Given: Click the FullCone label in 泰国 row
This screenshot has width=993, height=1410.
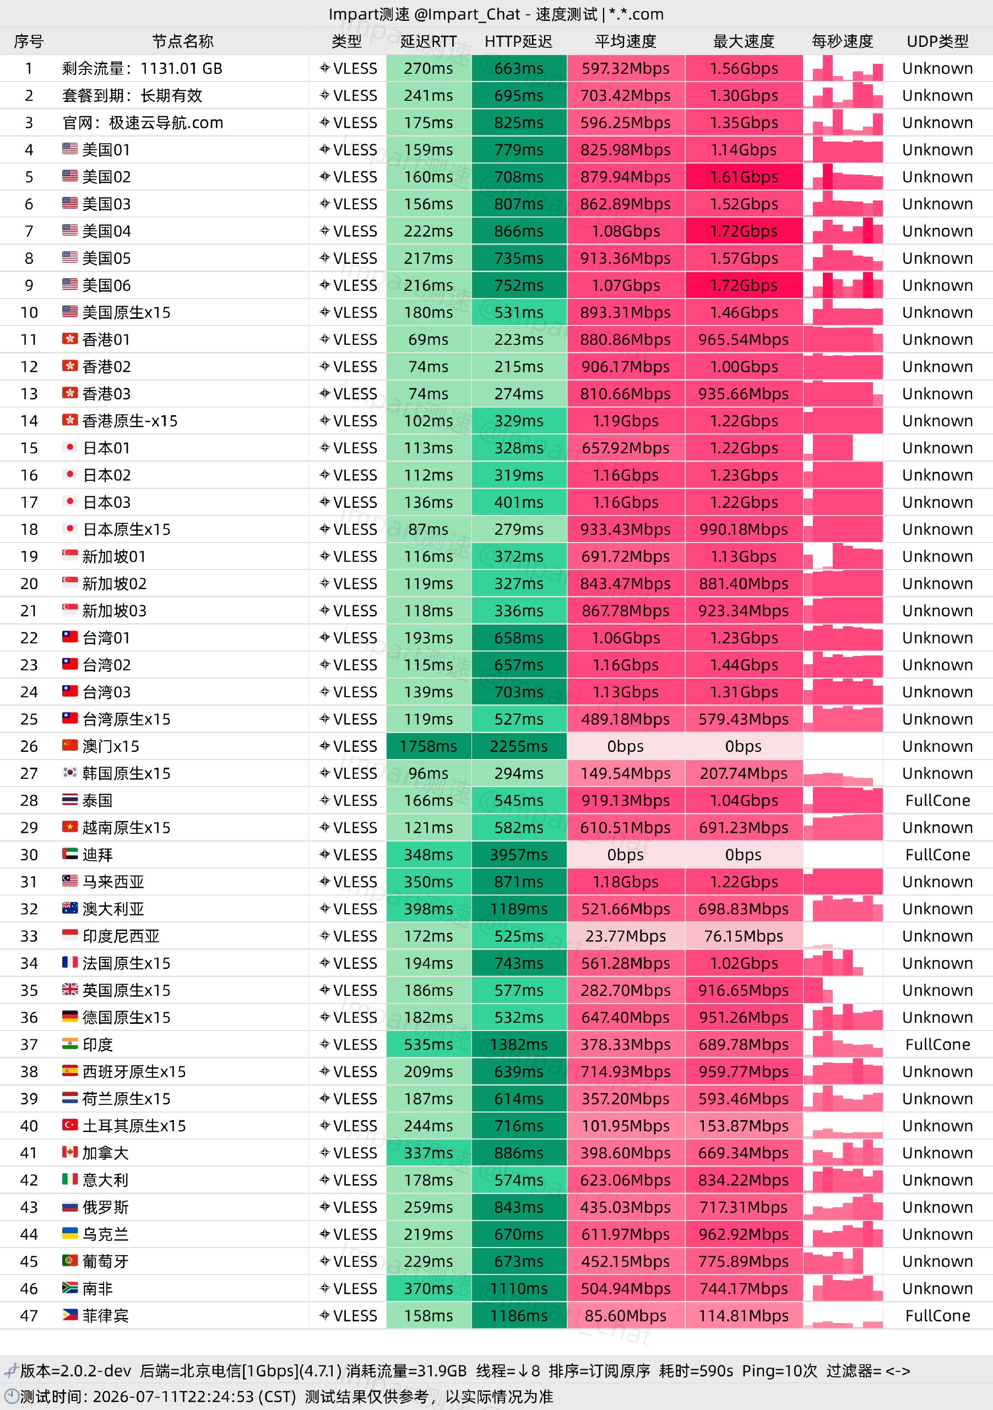Looking at the screenshot, I should tap(938, 800).
